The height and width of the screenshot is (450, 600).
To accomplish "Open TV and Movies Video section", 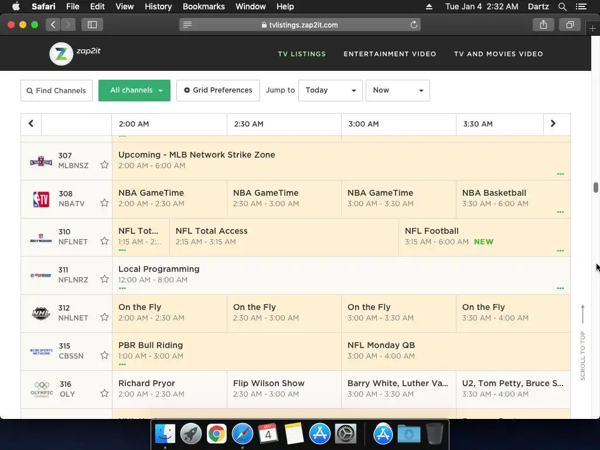I will point(498,54).
